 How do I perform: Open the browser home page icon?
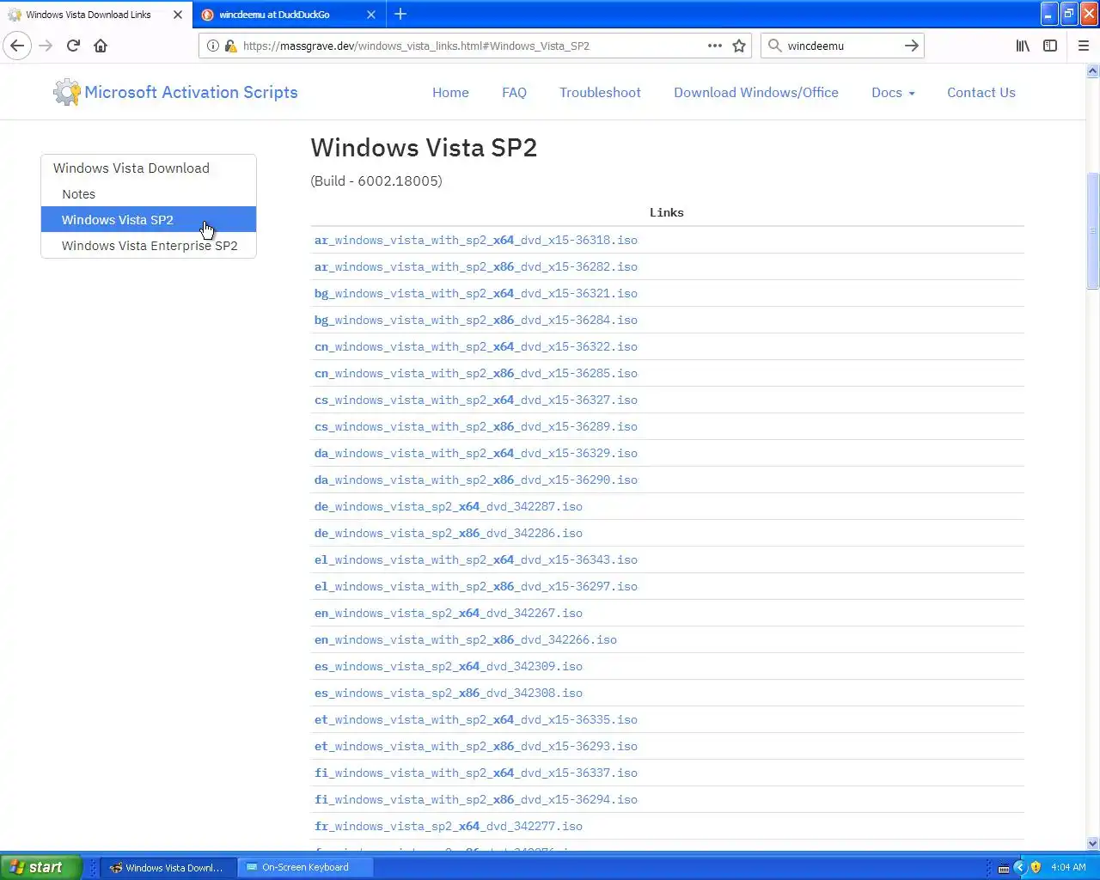101,46
